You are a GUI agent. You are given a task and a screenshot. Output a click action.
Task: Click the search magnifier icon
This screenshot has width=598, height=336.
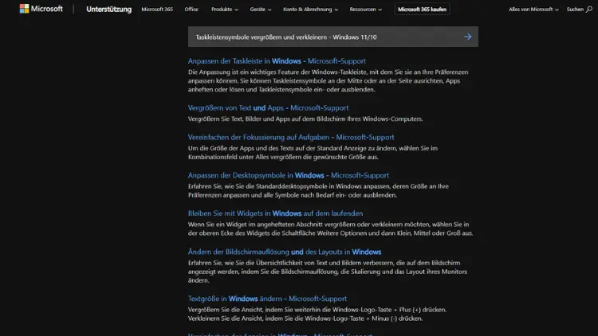click(x=589, y=9)
